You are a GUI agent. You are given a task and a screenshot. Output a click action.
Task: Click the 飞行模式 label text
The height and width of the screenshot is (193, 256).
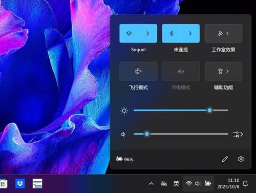(x=138, y=88)
